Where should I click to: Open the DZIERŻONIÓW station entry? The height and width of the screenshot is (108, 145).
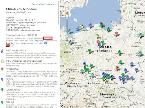point(13,90)
